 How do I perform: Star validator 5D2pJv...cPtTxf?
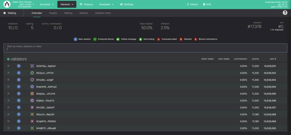[8, 73]
